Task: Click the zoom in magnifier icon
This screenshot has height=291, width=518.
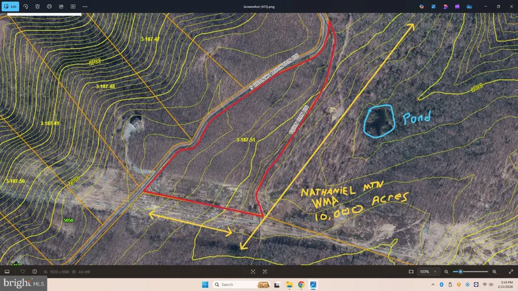Action: pyautogui.click(x=494, y=272)
